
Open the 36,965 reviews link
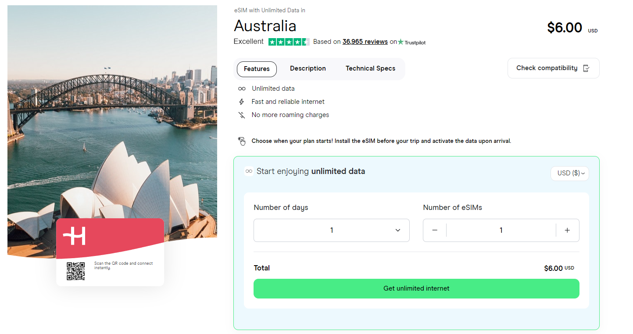coord(365,42)
